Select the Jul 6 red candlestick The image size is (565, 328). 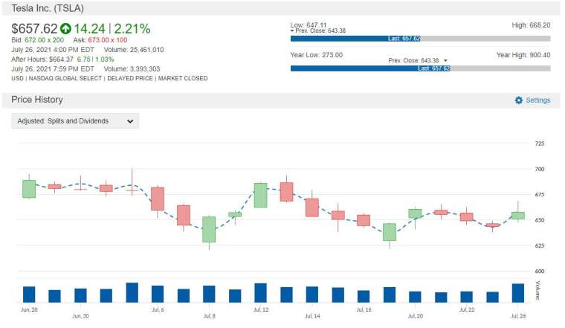point(158,199)
